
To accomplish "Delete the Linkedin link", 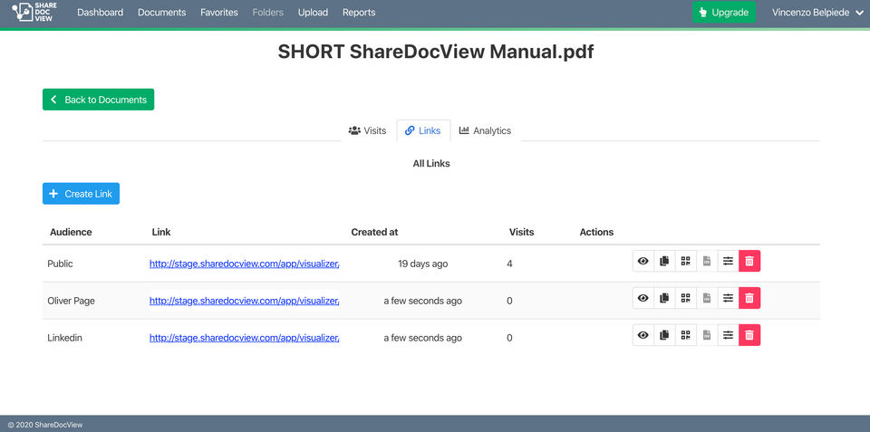I will pos(749,336).
